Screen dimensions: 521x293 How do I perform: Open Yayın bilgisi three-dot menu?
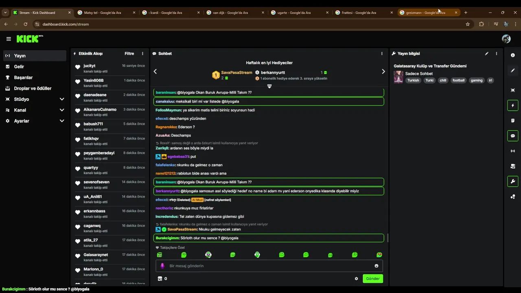[496, 53]
